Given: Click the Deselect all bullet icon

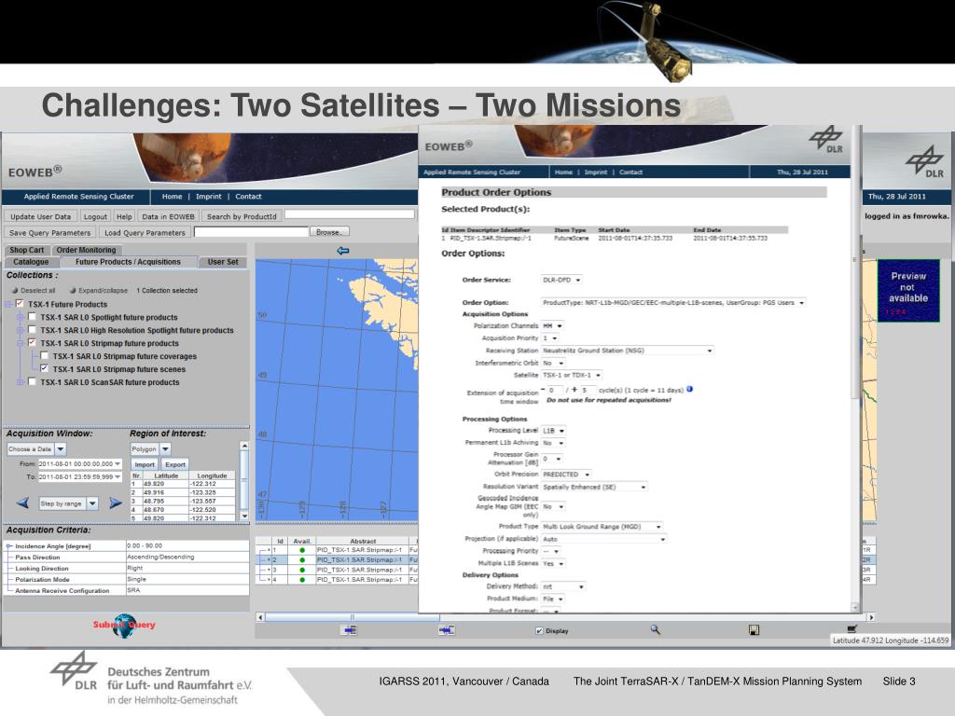Looking at the screenshot, I should 15,291.
